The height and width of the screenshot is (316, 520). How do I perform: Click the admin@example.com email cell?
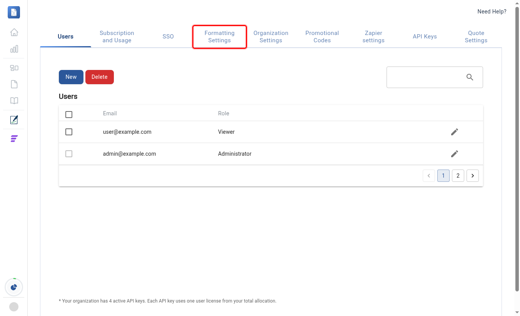coord(130,154)
